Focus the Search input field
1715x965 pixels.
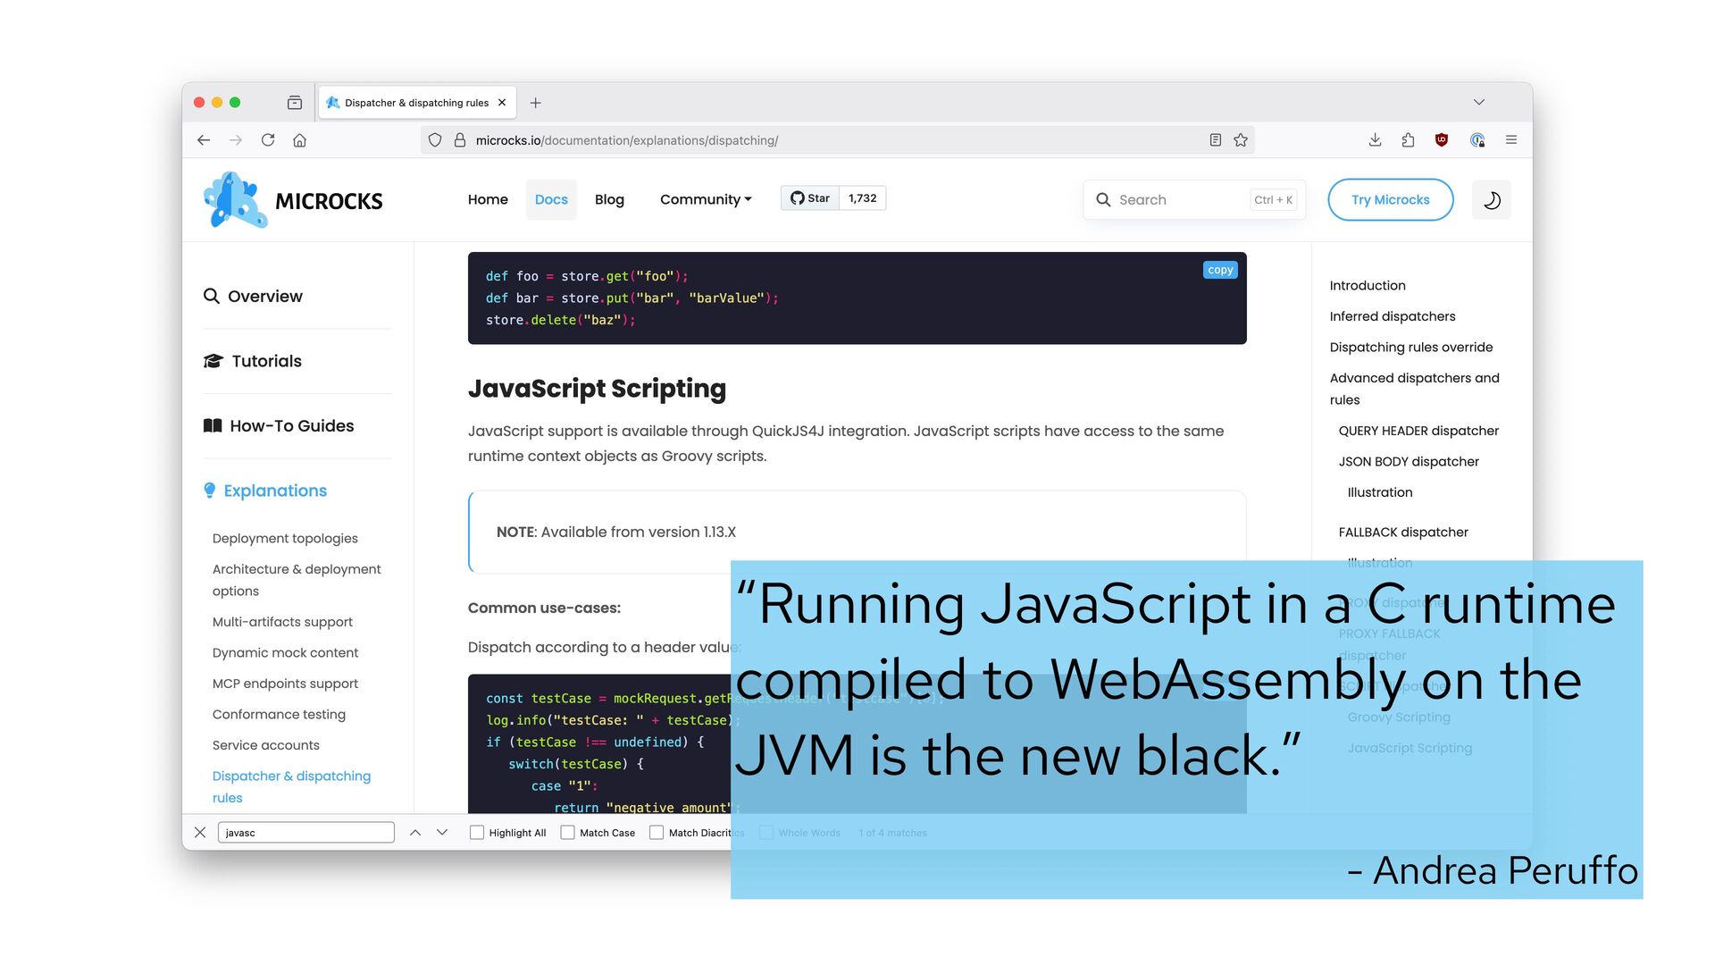point(1179,200)
